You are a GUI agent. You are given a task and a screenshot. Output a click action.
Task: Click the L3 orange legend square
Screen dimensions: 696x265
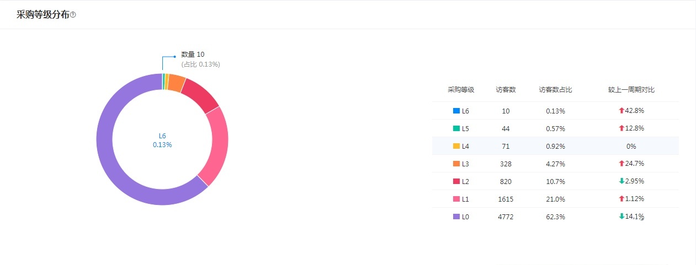[456, 164]
